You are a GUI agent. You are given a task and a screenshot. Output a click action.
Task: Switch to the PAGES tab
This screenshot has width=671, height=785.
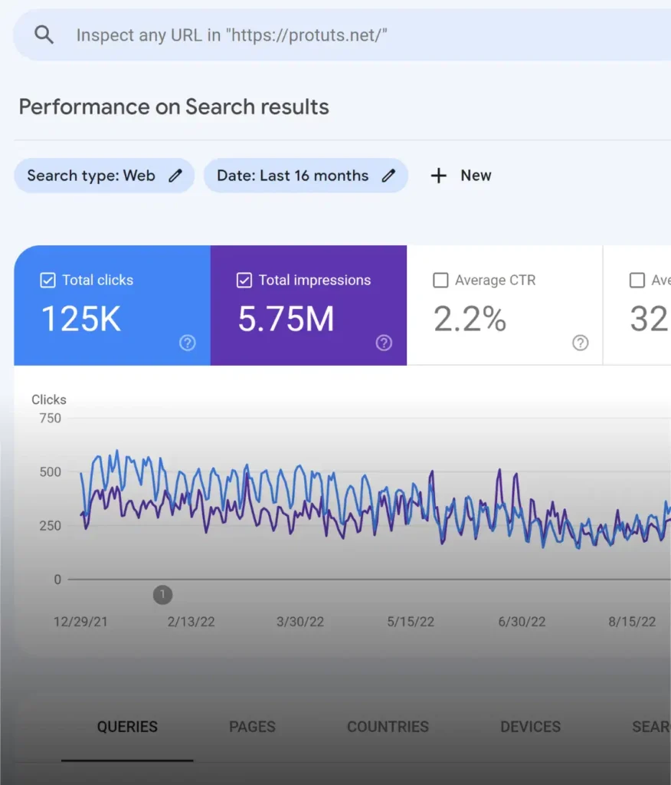(x=252, y=727)
